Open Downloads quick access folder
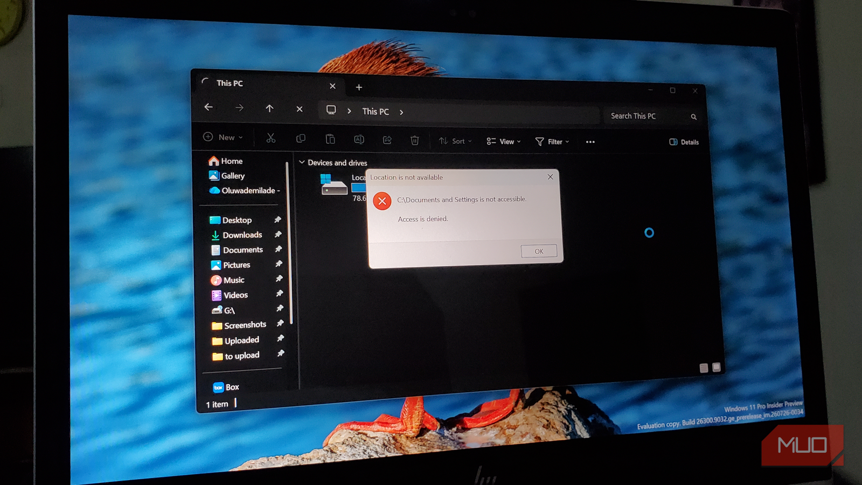Viewport: 862px width, 485px height. click(x=236, y=235)
